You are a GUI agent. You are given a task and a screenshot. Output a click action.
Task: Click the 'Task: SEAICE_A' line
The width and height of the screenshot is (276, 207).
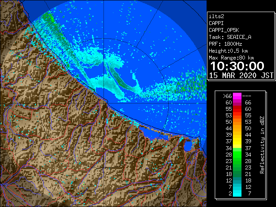pos(230,37)
